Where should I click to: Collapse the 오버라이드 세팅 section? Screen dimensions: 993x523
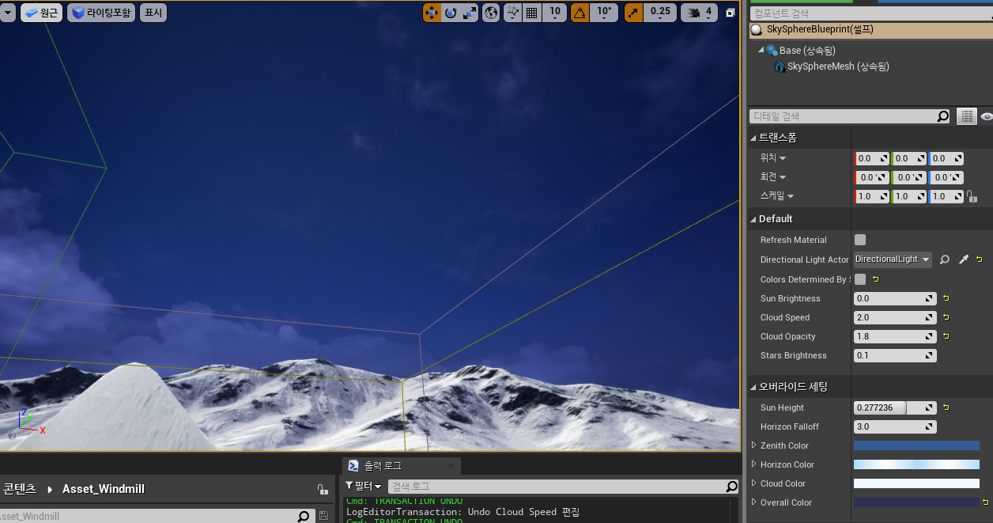[x=753, y=387]
